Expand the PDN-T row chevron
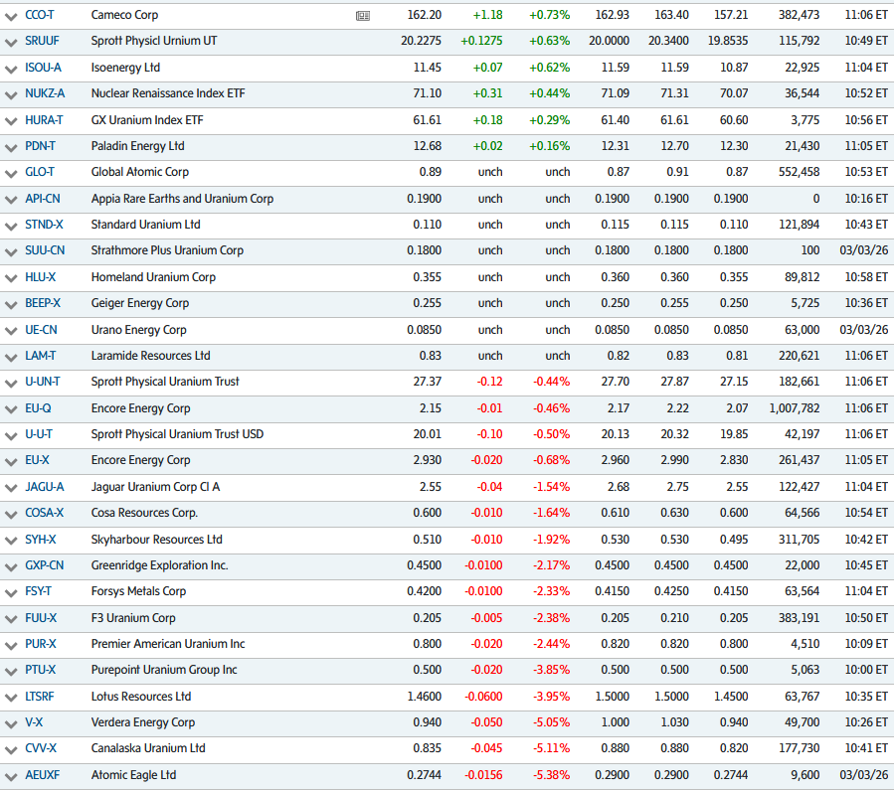This screenshot has width=894, height=790. [x=11, y=148]
